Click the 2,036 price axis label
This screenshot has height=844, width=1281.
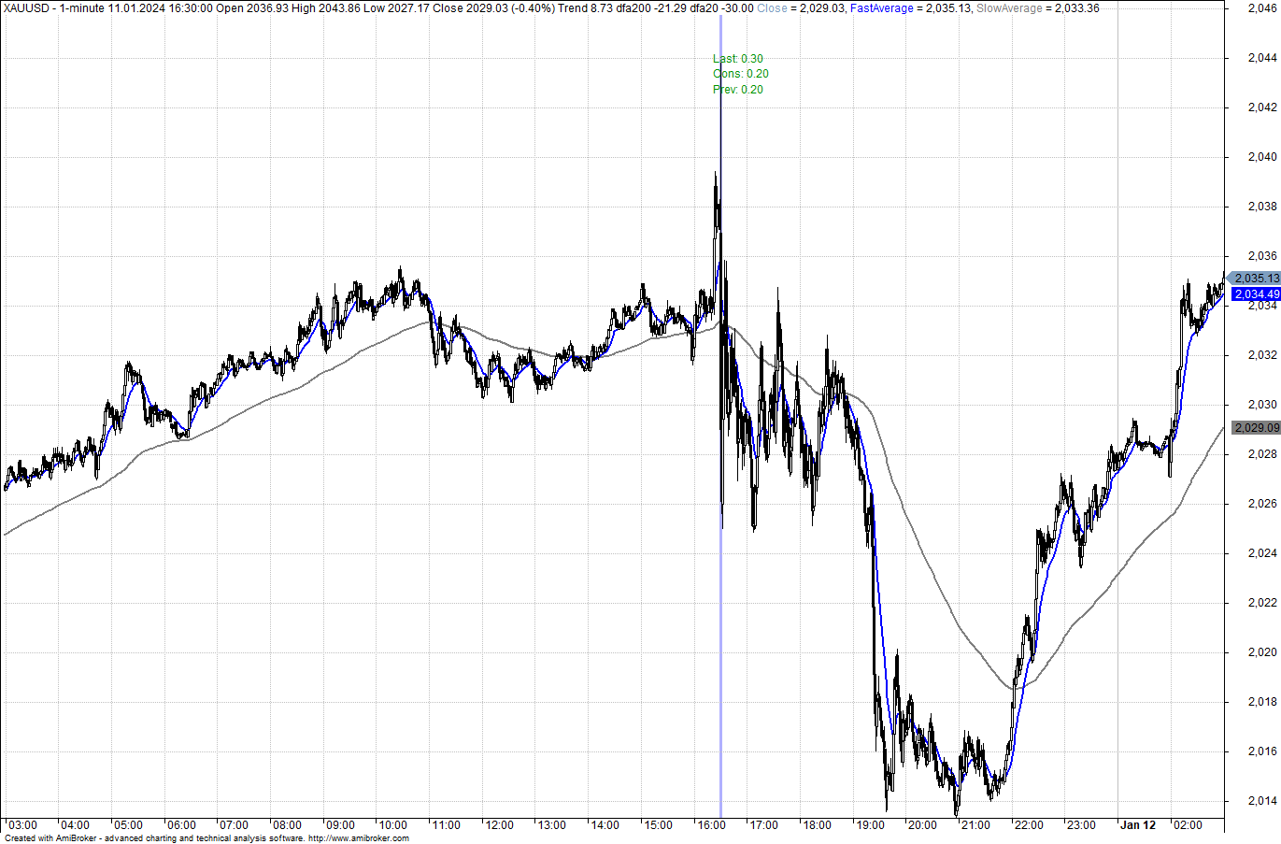click(x=1262, y=256)
